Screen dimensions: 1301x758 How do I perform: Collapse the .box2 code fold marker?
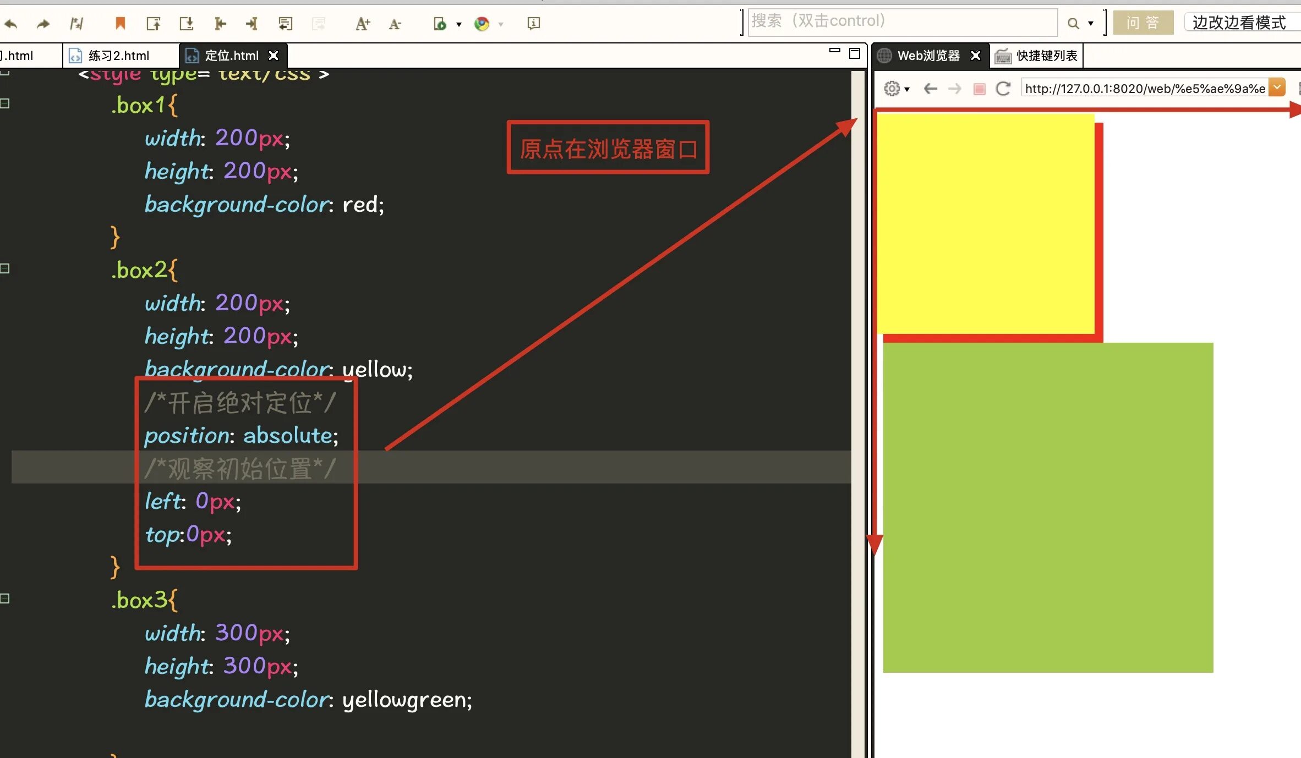point(5,268)
